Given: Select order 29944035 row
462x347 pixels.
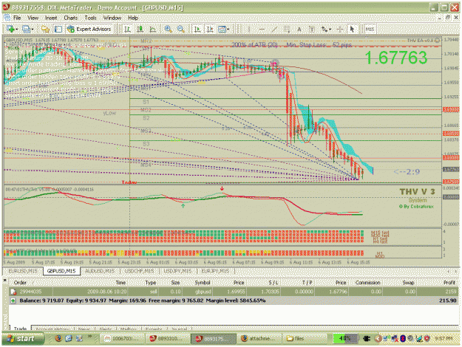Looking at the screenshot, I should click(234, 292).
